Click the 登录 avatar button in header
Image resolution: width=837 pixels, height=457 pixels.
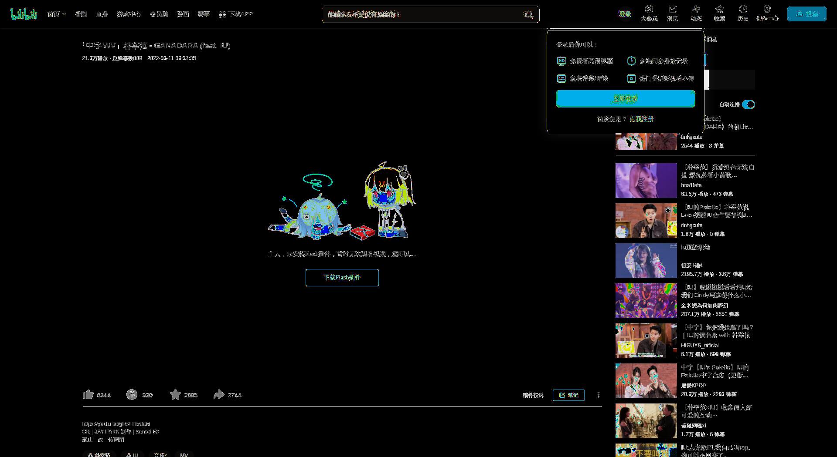[x=625, y=14]
